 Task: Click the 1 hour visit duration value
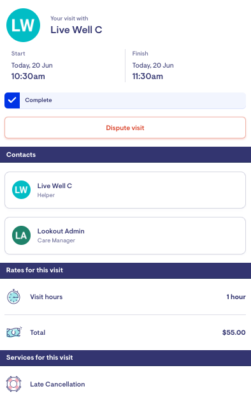click(236, 297)
